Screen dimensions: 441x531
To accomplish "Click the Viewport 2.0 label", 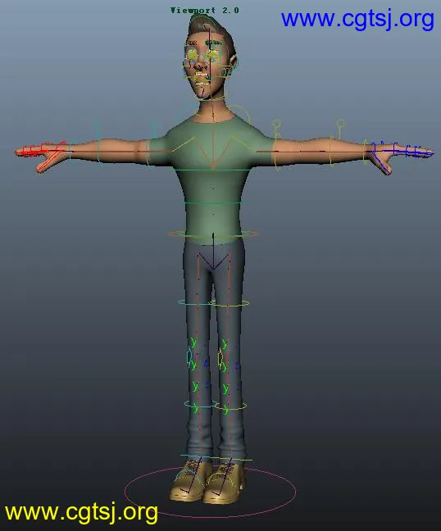I will [x=205, y=11].
